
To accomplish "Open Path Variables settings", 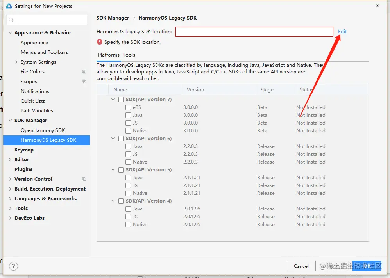I will point(37,111).
